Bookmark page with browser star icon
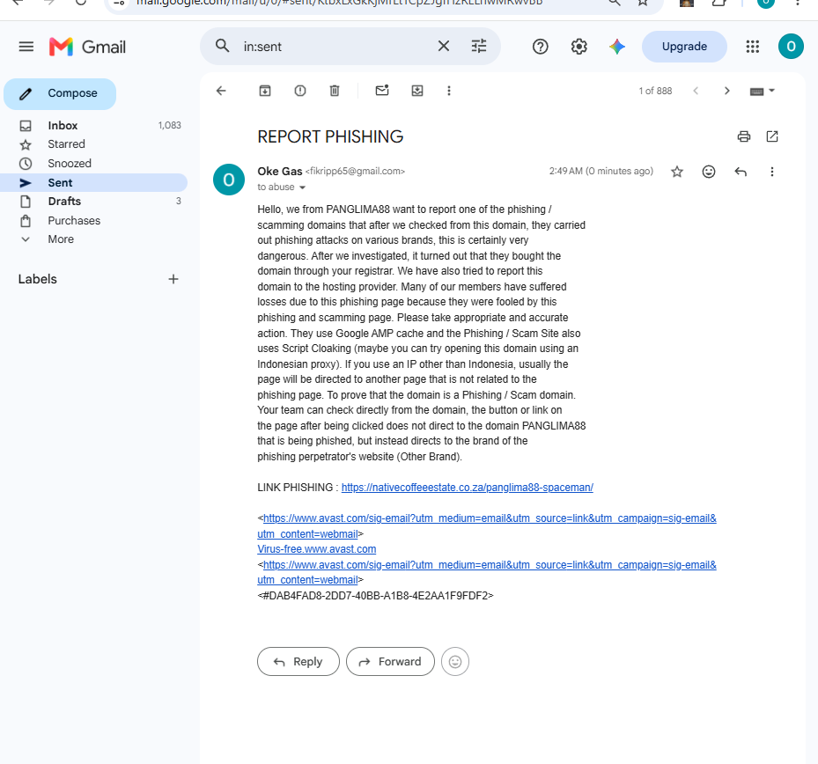818x764 pixels. pyautogui.click(x=643, y=3)
